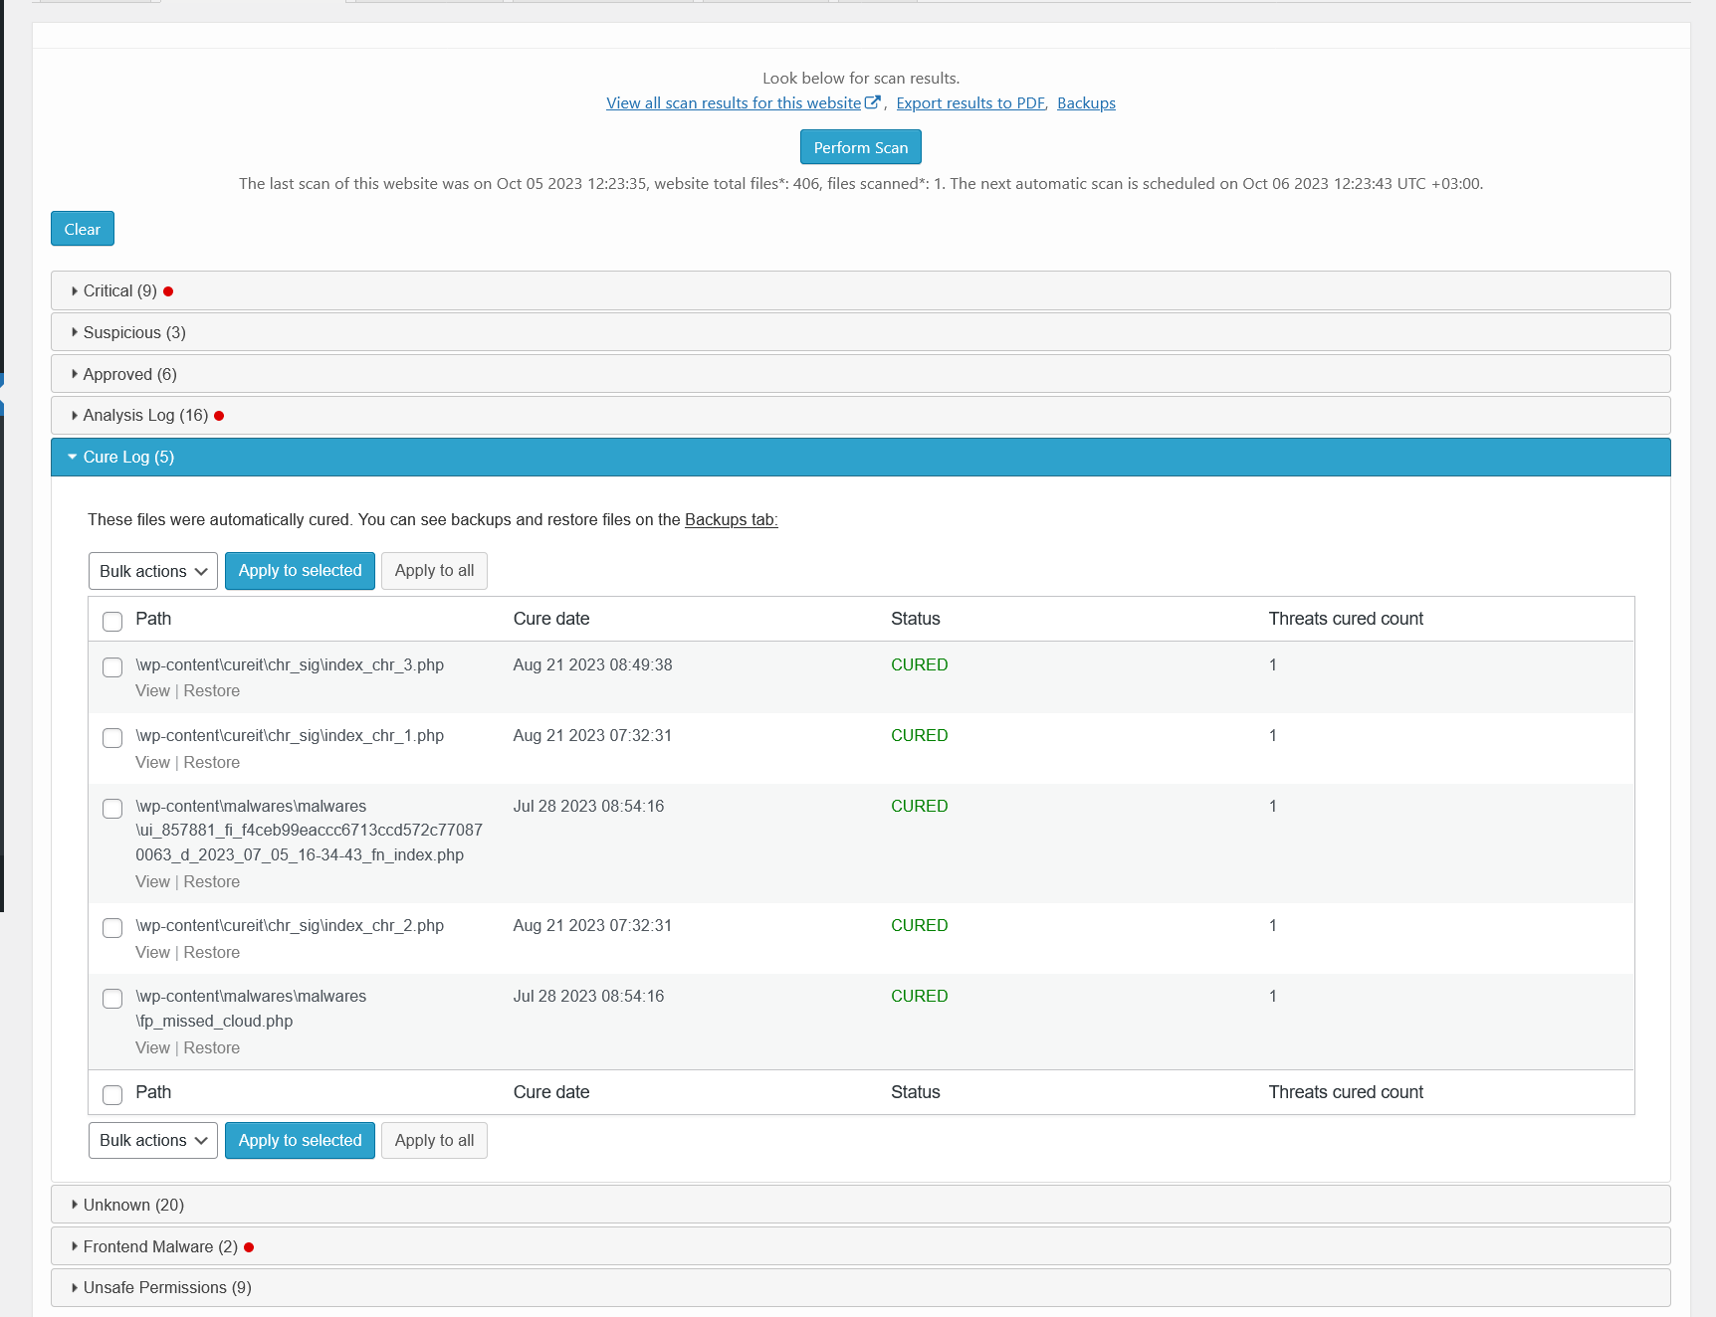Click Restore under the fn_index.php file
The image size is (1716, 1317).
(212, 881)
